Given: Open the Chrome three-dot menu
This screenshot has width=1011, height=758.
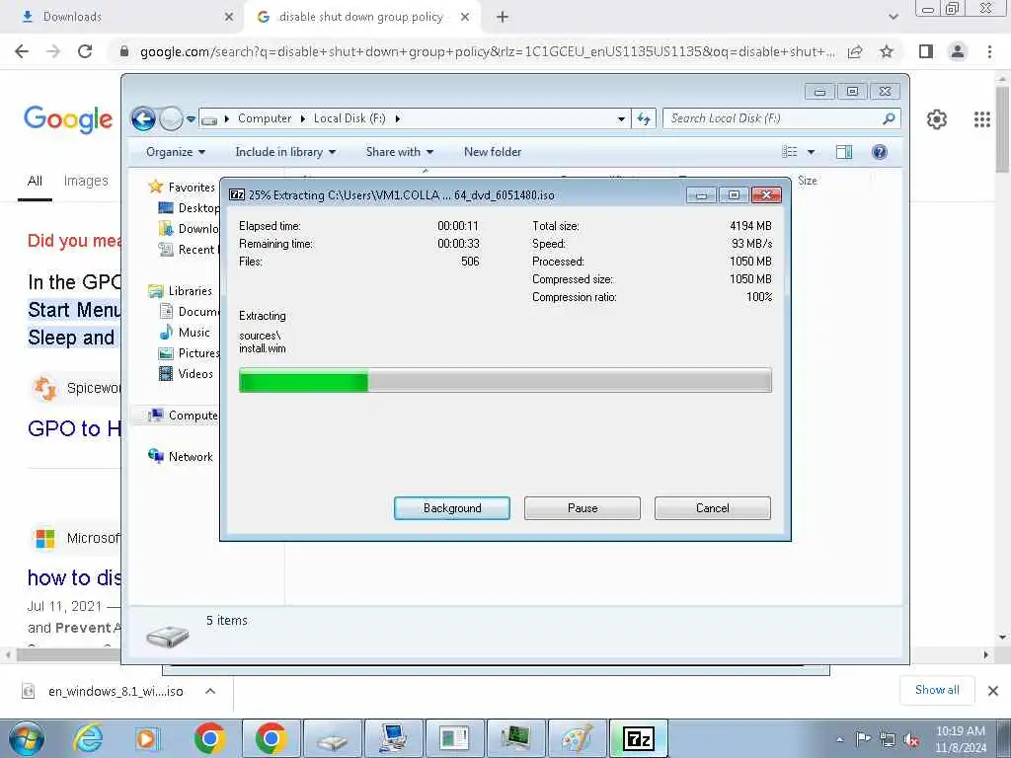Looking at the screenshot, I should click(x=989, y=51).
